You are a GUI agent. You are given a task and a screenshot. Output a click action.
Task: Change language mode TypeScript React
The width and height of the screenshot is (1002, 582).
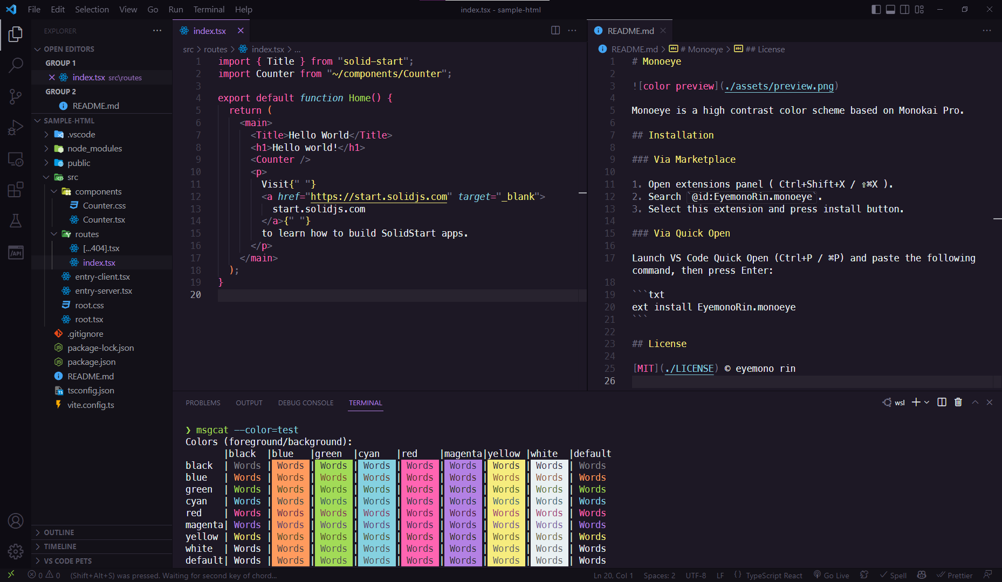click(774, 575)
